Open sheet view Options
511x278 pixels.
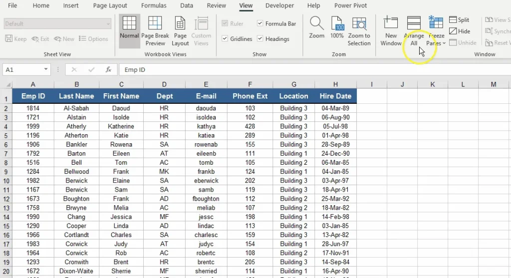[x=93, y=39]
